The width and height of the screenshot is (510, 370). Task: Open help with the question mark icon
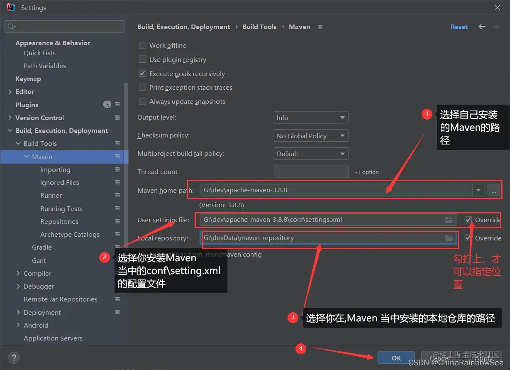point(13,358)
